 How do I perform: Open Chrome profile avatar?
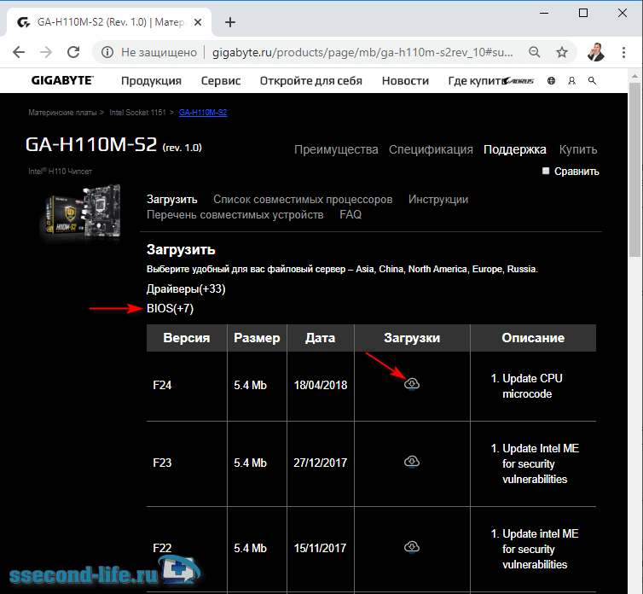595,52
